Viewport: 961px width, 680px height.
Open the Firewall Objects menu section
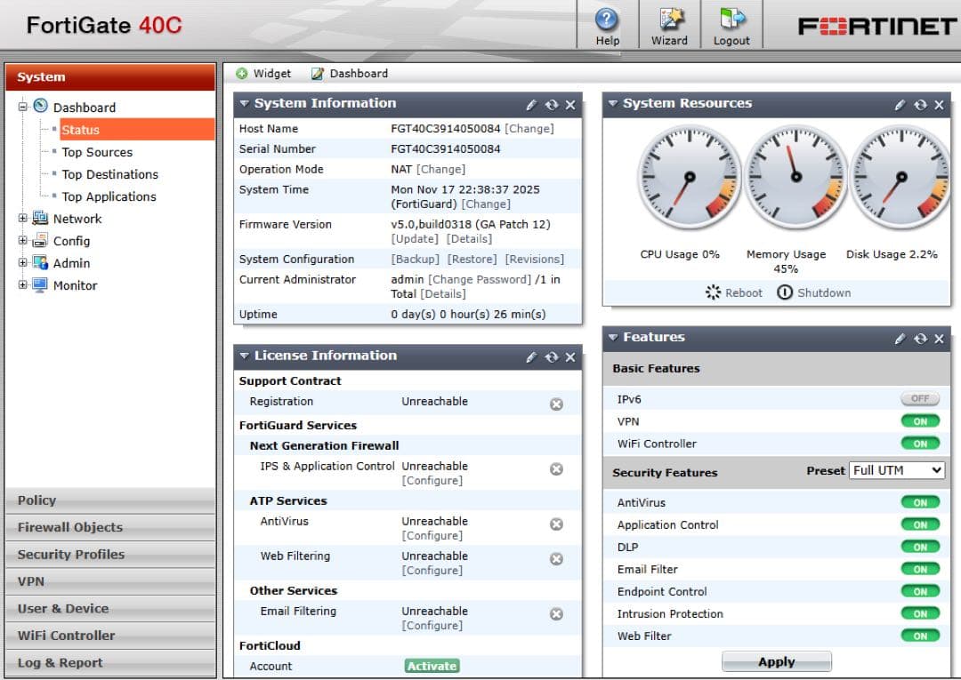(70, 527)
